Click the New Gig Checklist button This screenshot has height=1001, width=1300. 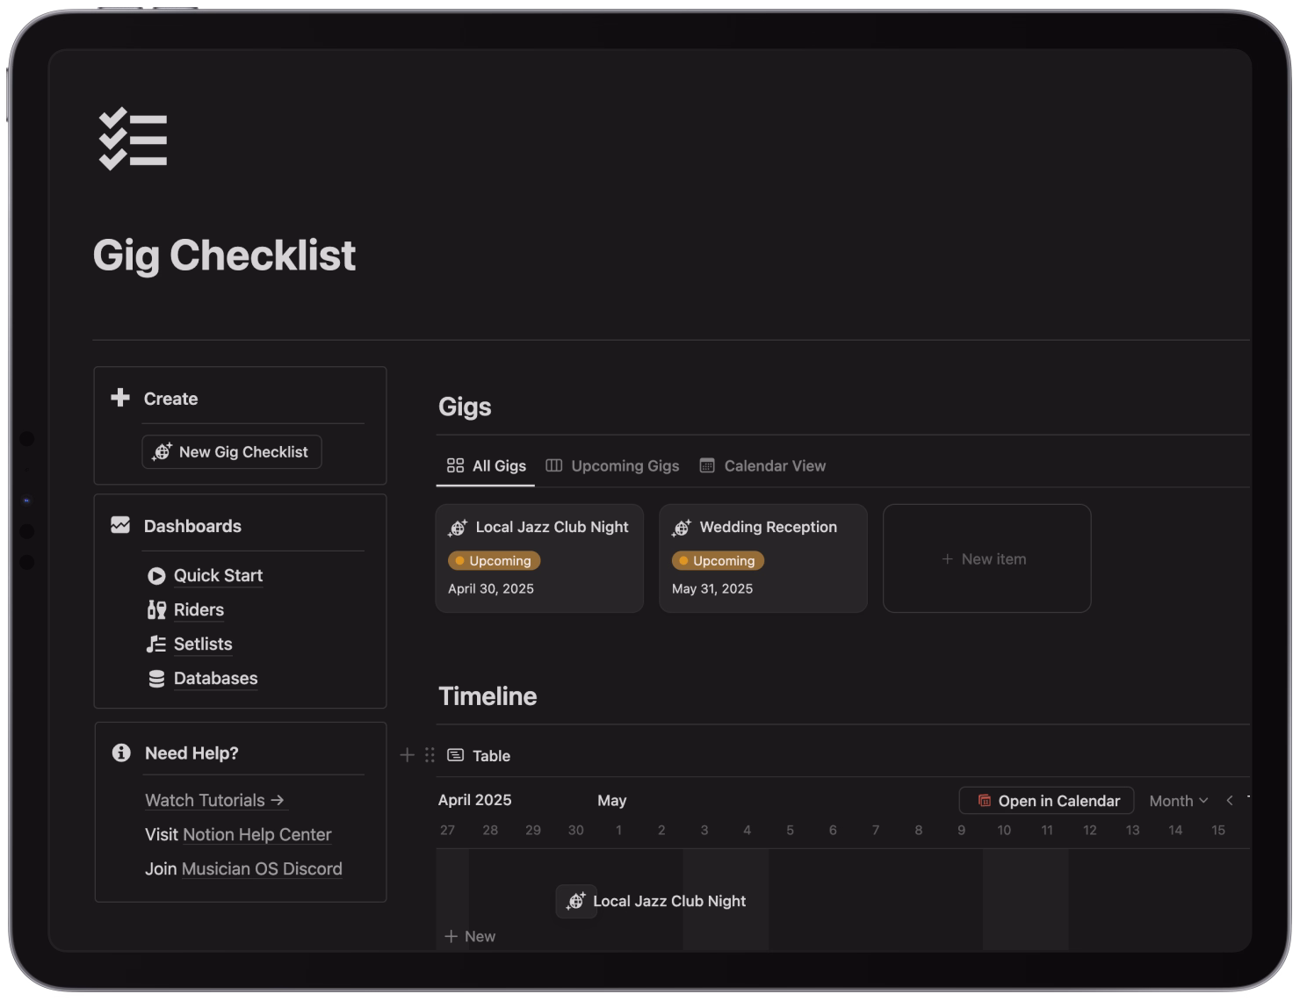click(232, 452)
